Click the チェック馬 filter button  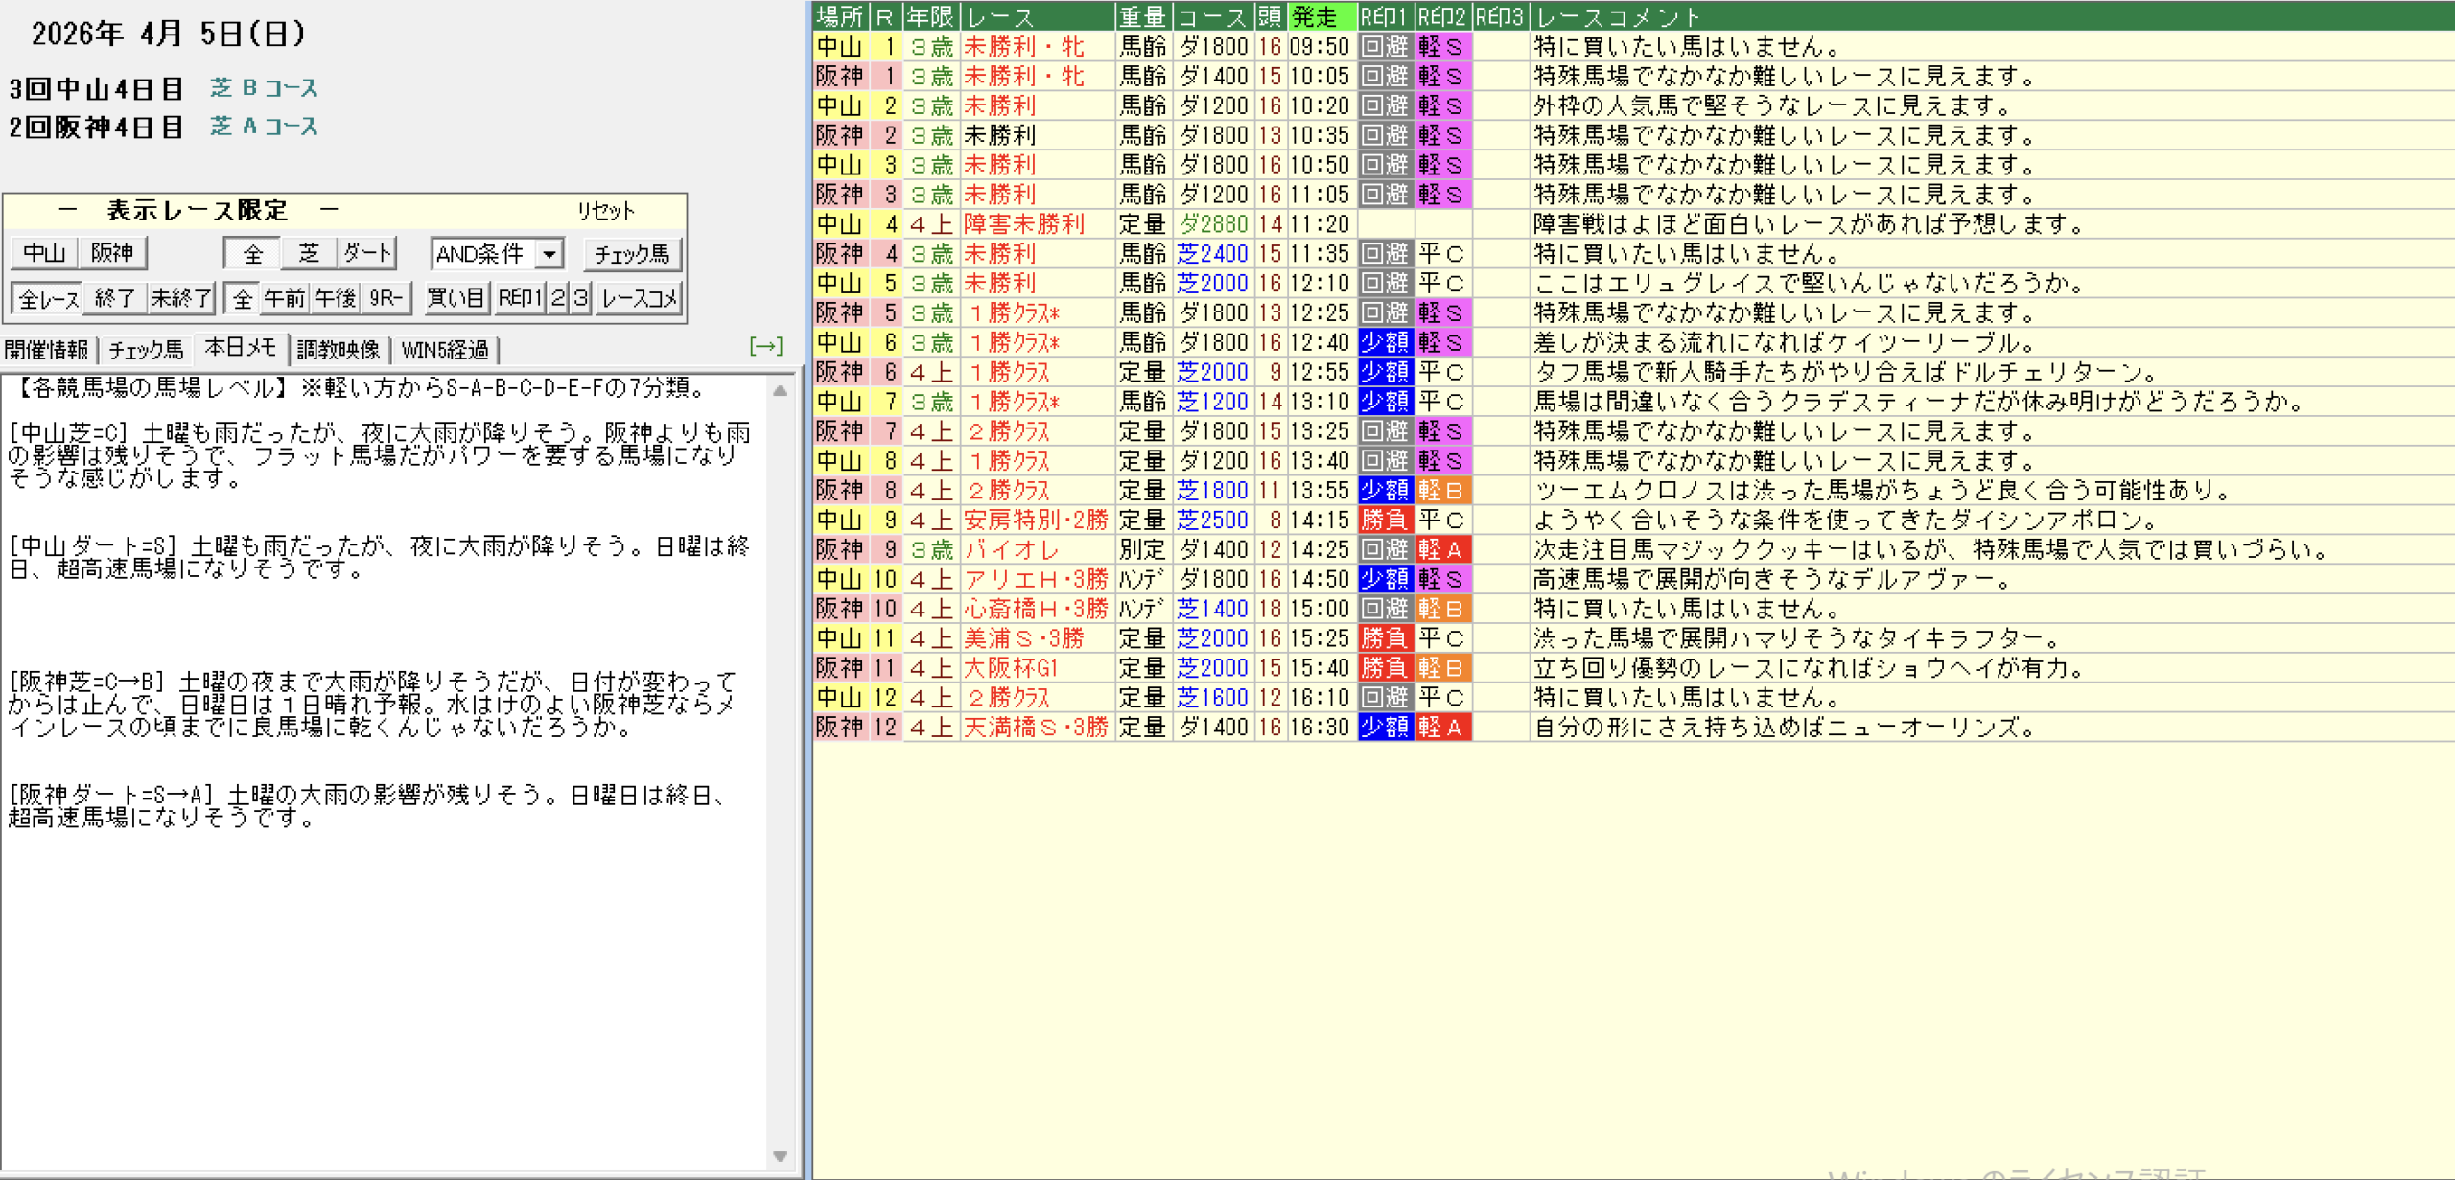pyautogui.click(x=631, y=254)
